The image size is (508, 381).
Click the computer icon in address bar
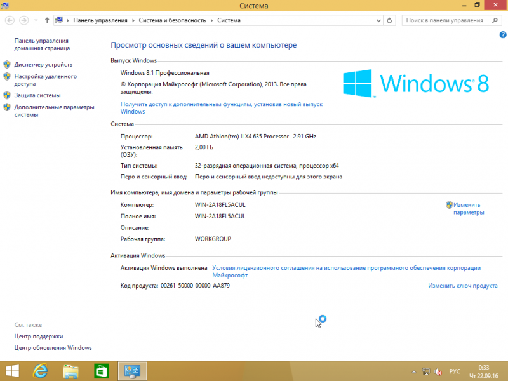click(59, 20)
